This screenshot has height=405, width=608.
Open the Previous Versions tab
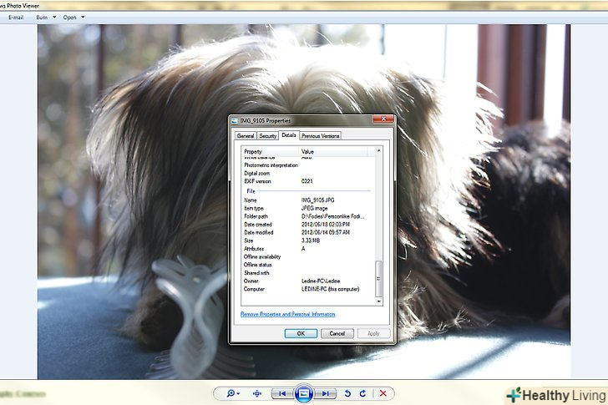[321, 135]
